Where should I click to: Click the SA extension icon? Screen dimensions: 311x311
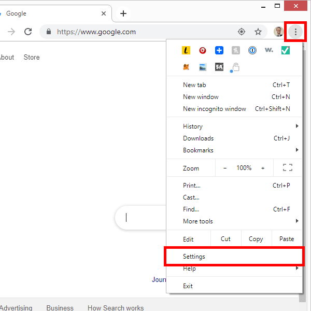pos(219,67)
